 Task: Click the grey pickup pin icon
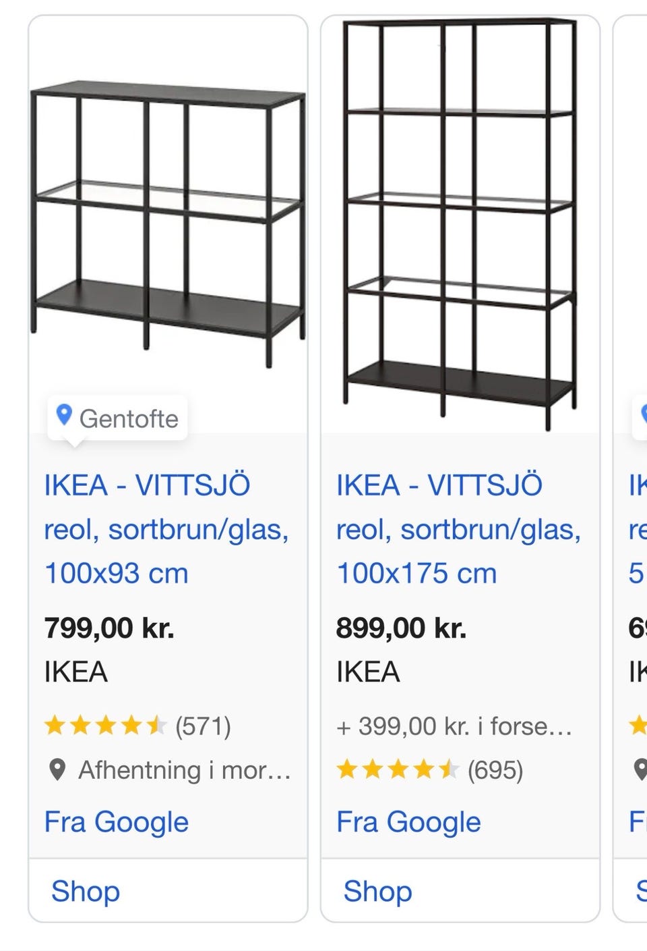pos(58,769)
